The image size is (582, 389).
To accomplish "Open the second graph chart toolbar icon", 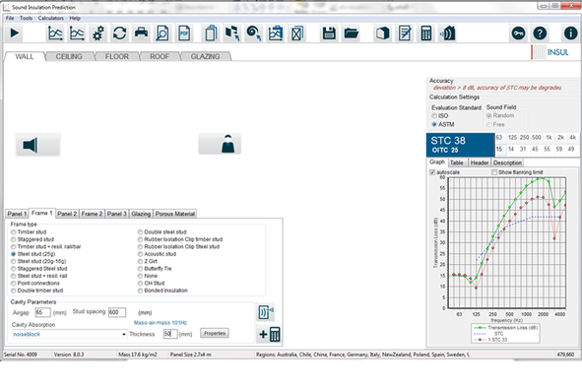I will (77, 33).
